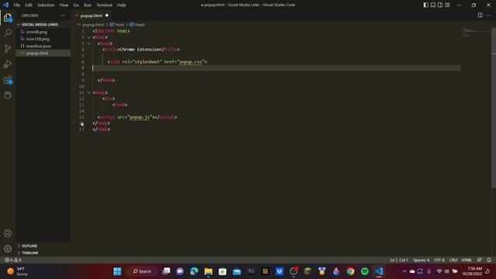Click the Explorer more actions ellipsis
The width and height of the screenshot is (496, 279).
coord(63,15)
